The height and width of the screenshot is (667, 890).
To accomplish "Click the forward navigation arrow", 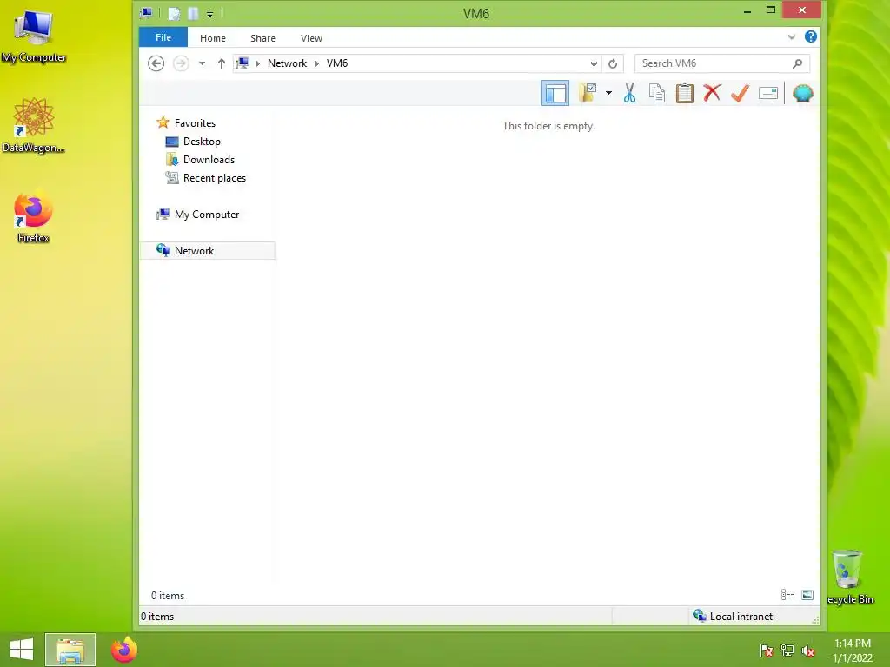I will point(181,63).
